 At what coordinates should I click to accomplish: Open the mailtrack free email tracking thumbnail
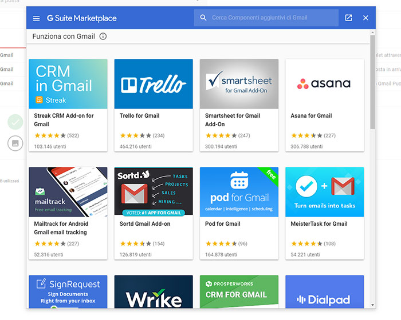[68, 192]
